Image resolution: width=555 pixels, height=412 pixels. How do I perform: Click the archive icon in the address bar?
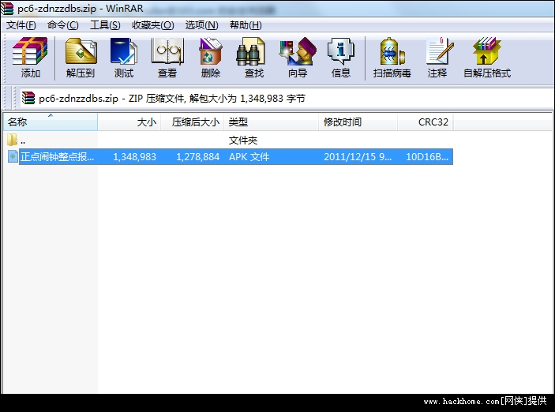point(28,98)
